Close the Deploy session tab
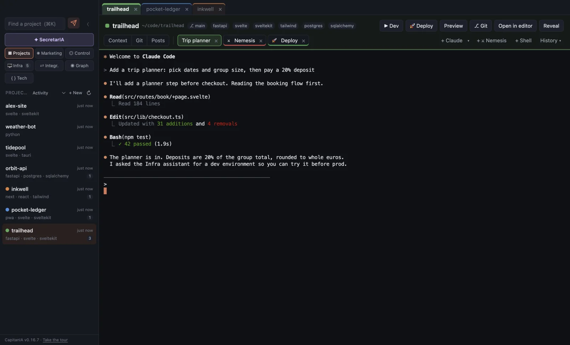The width and height of the screenshot is (570, 345). coord(304,41)
